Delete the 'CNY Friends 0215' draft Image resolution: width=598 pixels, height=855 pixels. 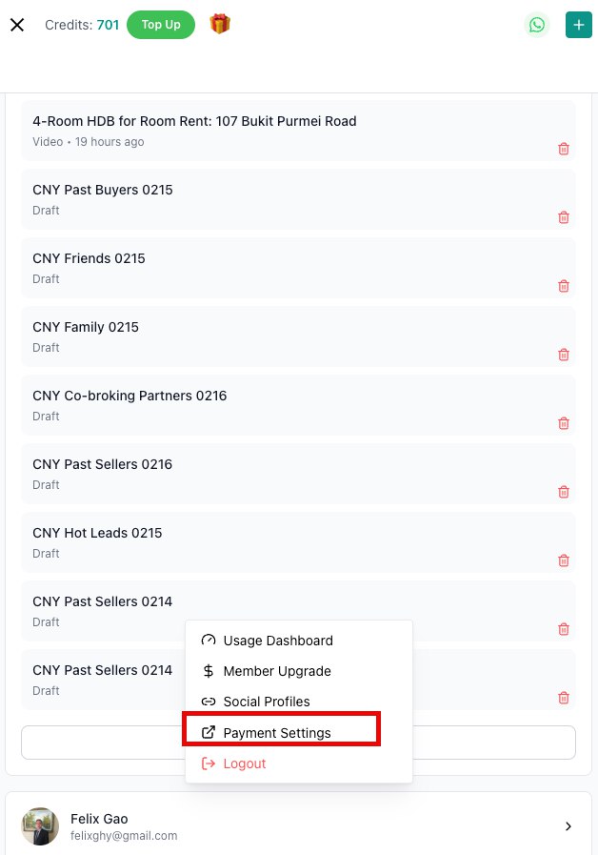click(563, 286)
